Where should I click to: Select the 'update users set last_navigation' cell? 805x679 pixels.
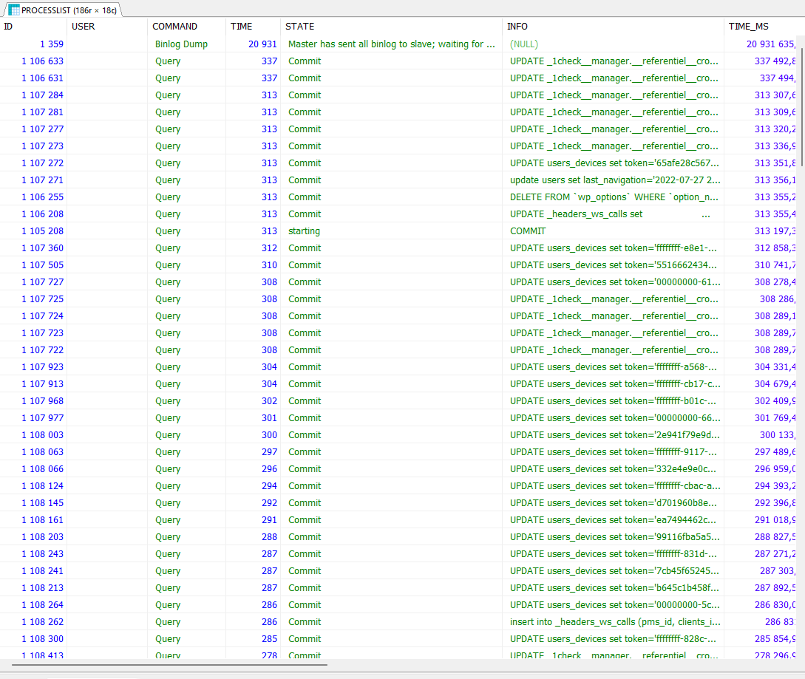[x=614, y=180]
